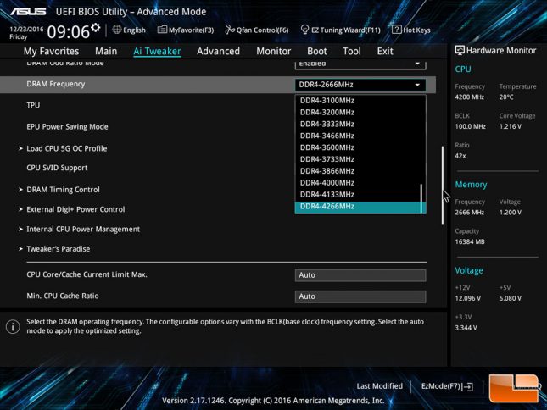Viewport: 547px width, 410px height.
Task: Open the Monitor tab
Action: pos(273,51)
